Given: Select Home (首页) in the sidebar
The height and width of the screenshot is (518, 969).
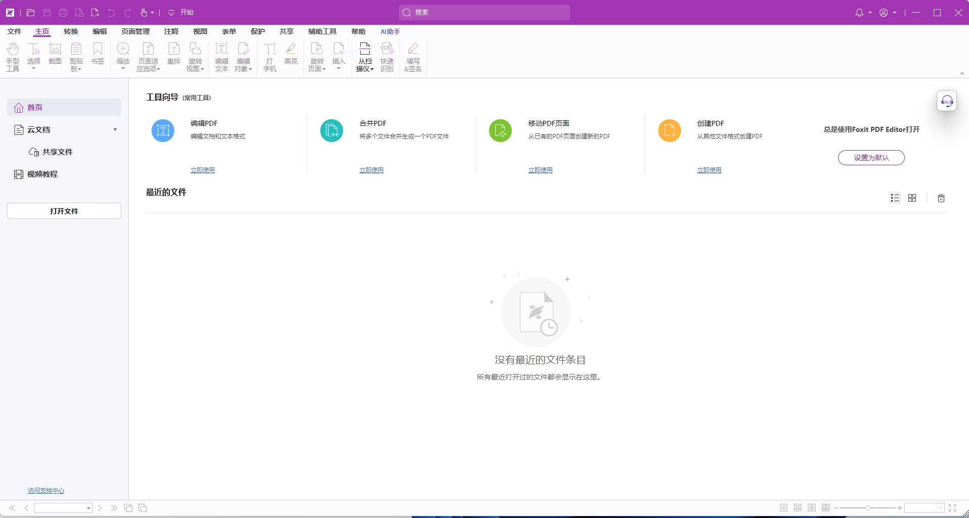Looking at the screenshot, I should [x=64, y=107].
